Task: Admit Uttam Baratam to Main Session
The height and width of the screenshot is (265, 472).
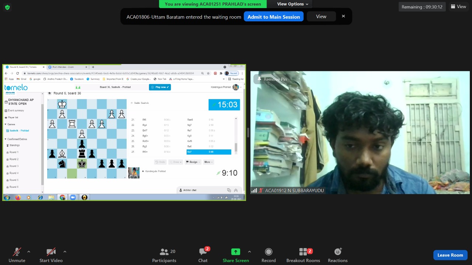Action: coord(274,17)
